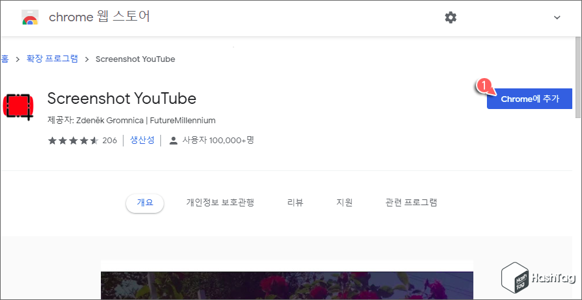Click the user icon beside 사용자 100,000+명
The width and height of the screenshot is (582, 300).
coord(173,141)
